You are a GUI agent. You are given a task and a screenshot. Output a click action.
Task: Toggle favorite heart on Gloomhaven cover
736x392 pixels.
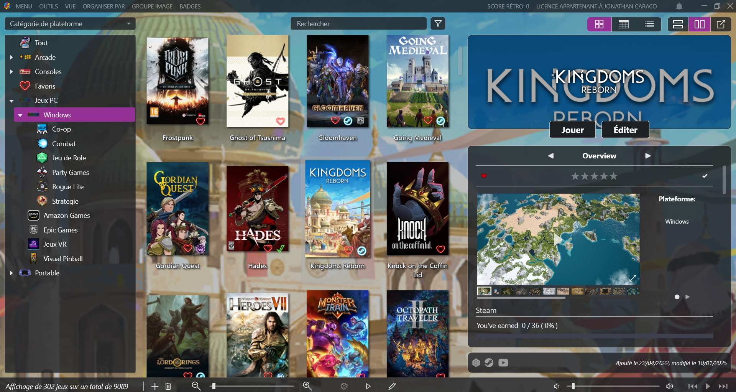[335, 120]
